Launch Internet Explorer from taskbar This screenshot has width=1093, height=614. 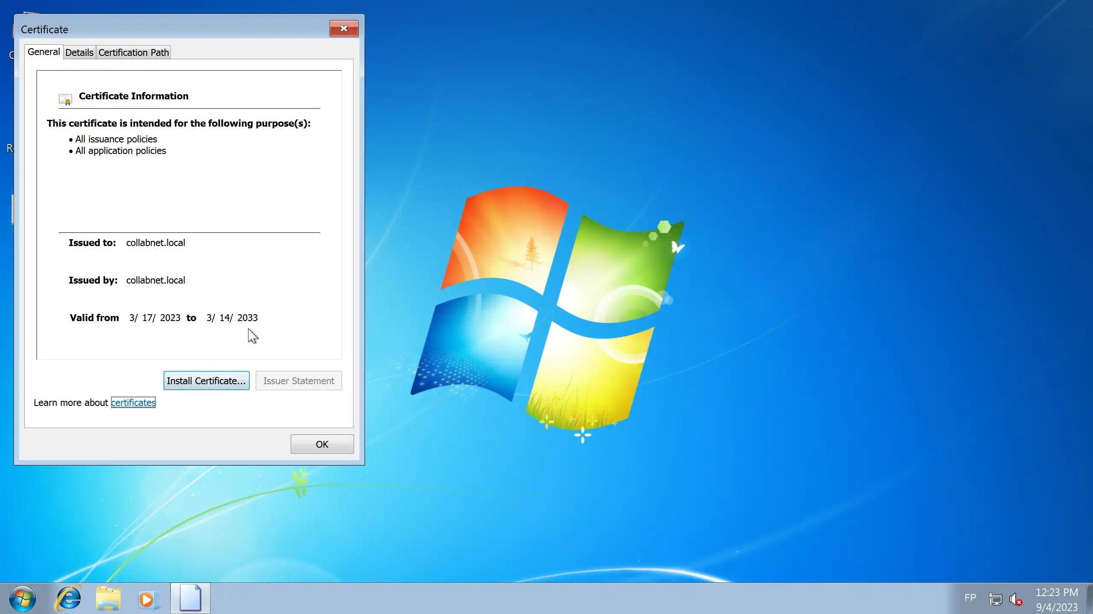(68, 599)
